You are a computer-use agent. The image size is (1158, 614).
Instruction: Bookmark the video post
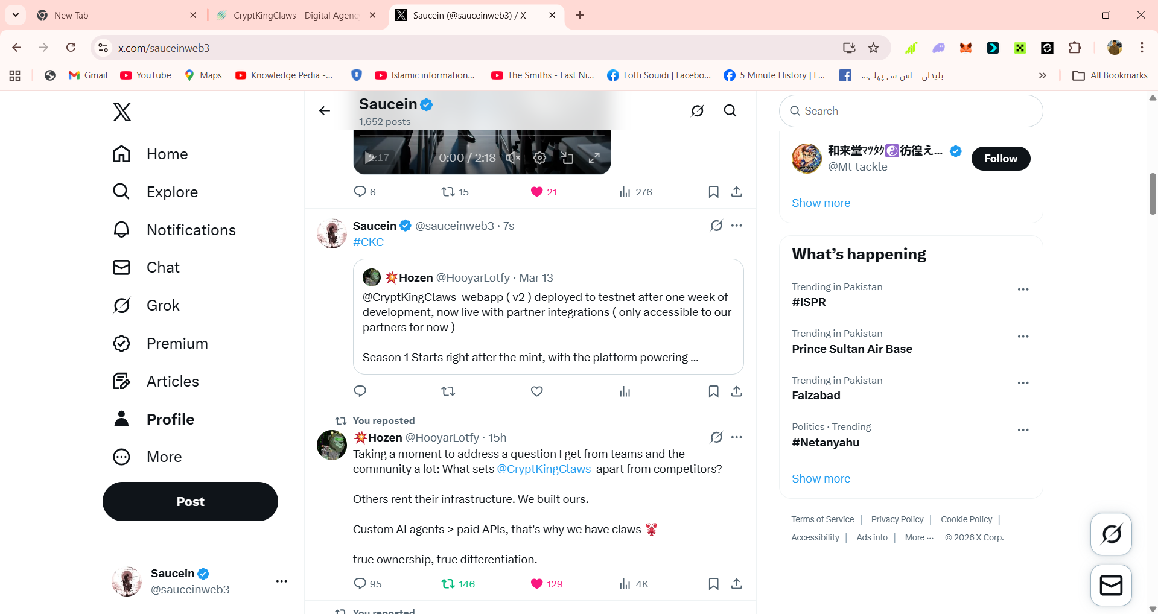click(713, 192)
